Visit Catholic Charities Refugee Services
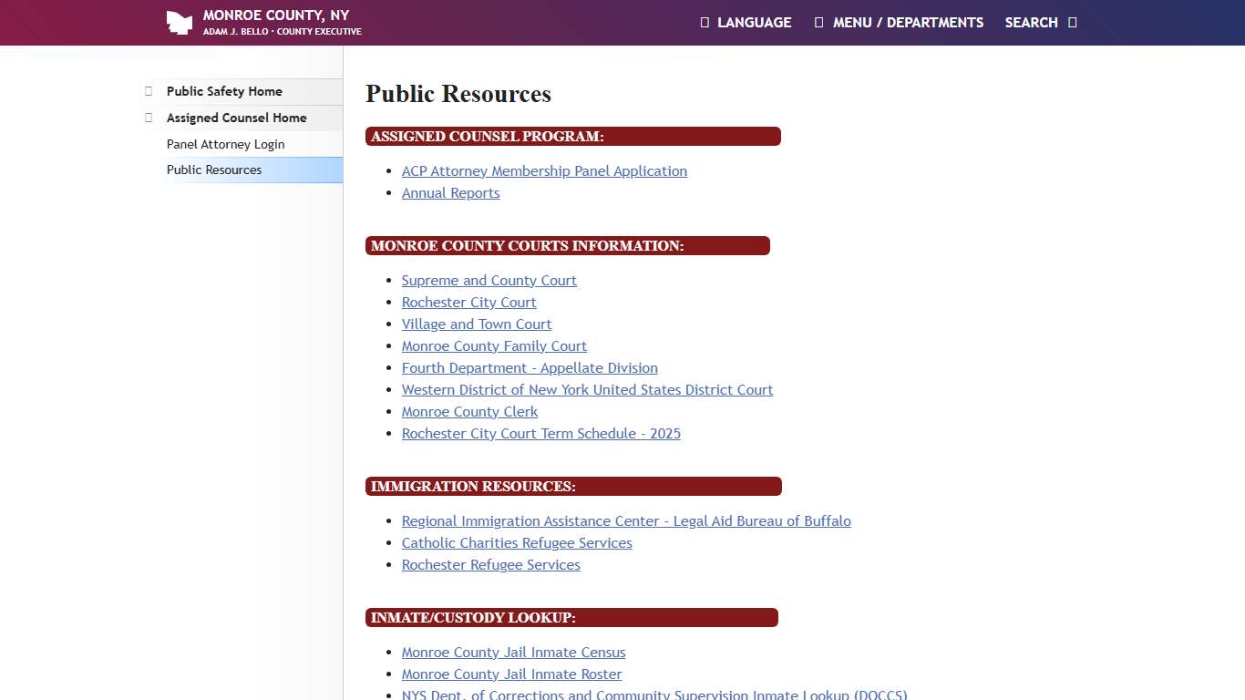 click(517, 542)
